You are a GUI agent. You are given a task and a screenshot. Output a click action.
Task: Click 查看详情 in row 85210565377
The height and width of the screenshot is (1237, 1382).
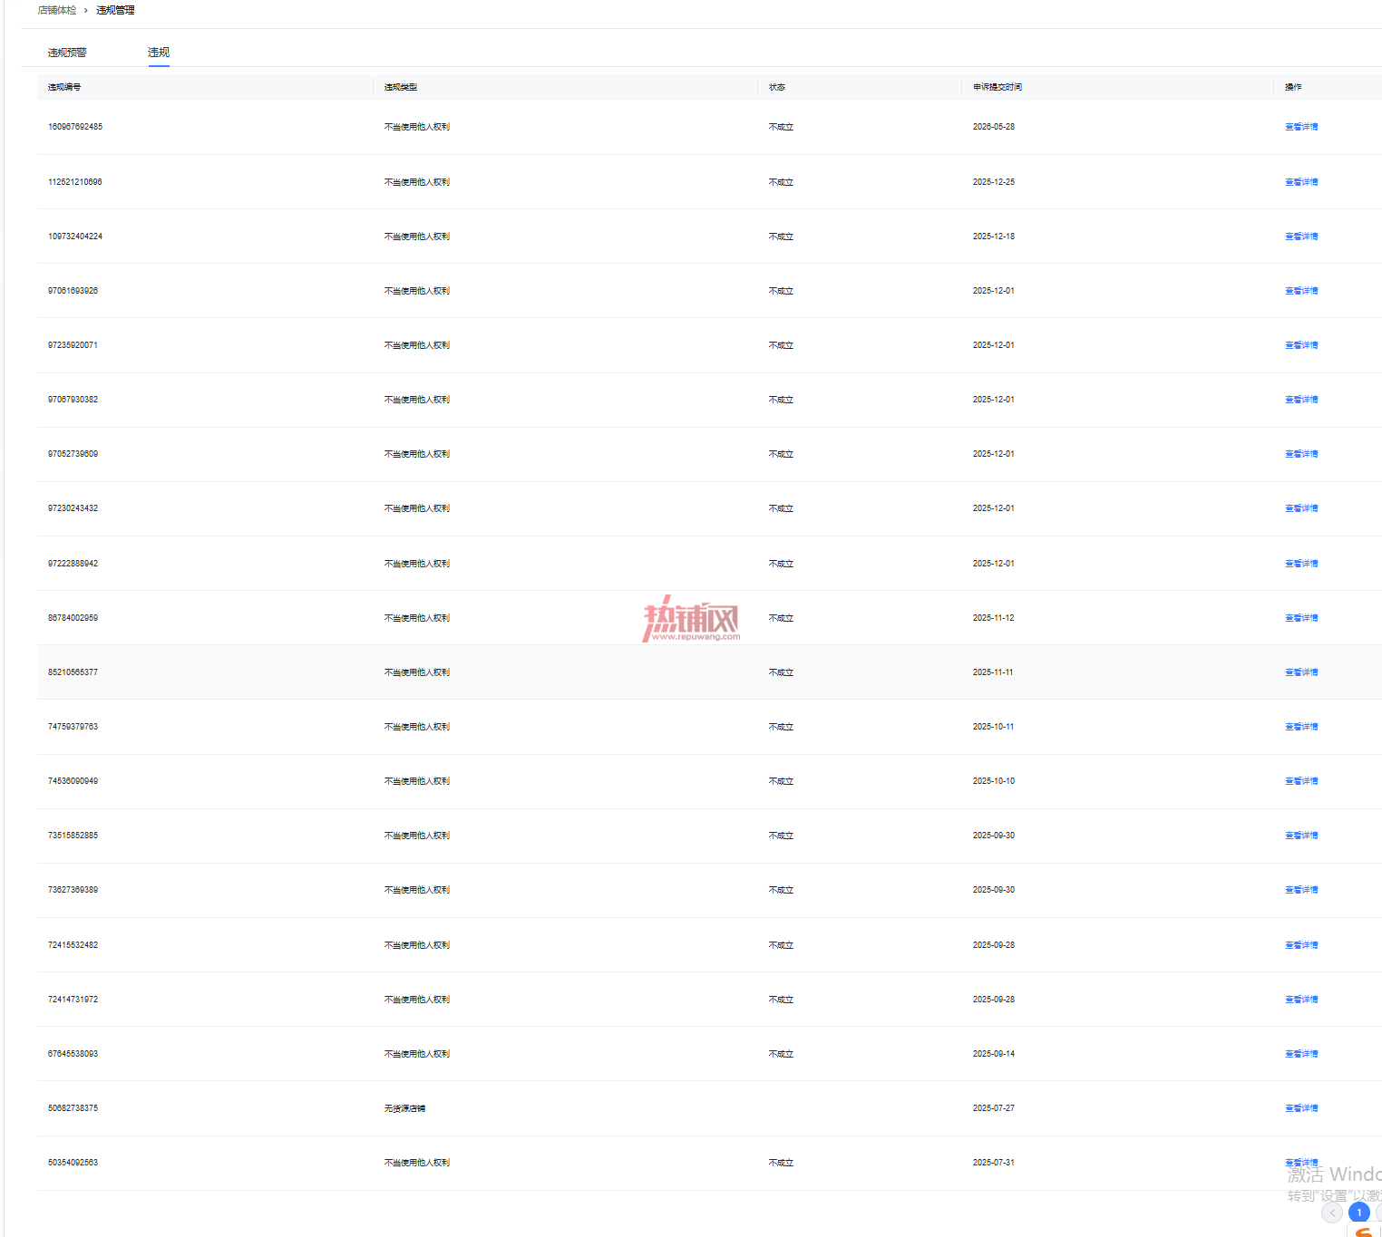click(x=1301, y=672)
